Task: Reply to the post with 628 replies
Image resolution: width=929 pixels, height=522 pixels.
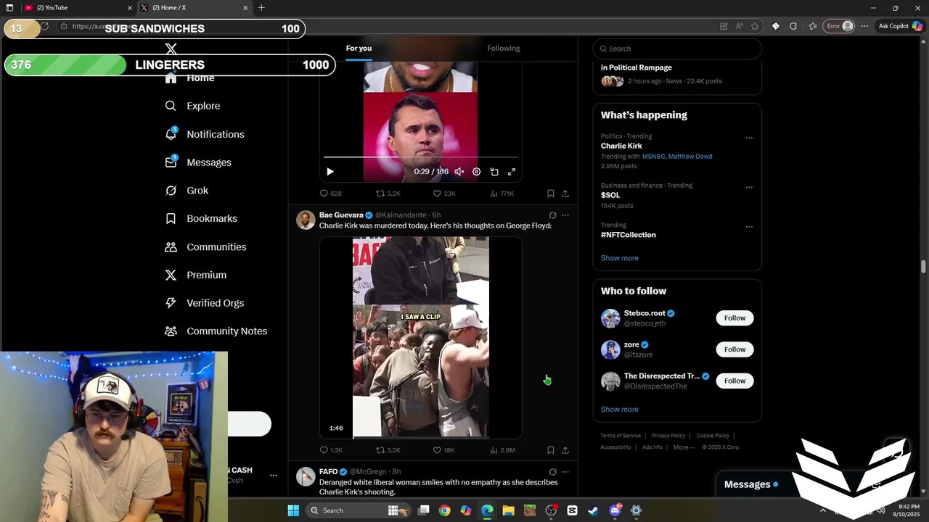Action: point(331,194)
